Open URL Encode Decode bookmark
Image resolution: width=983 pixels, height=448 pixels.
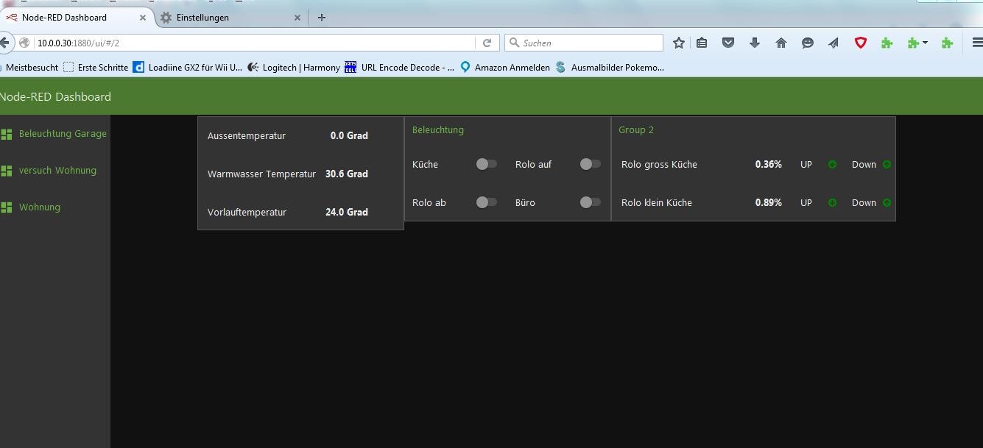(x=400, y=67)
